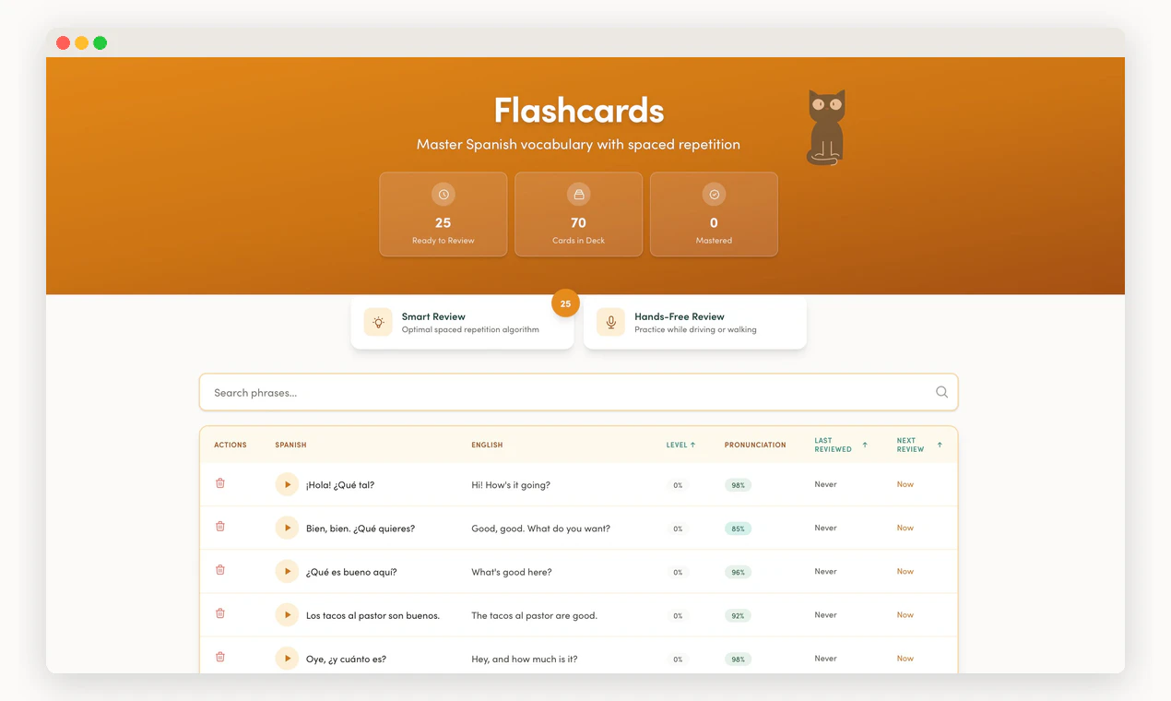The height and width of the screenshot is (701, 1171).
Task: Delete the "¿Qué es bueno aquí?" card
Action: point(220,570)
